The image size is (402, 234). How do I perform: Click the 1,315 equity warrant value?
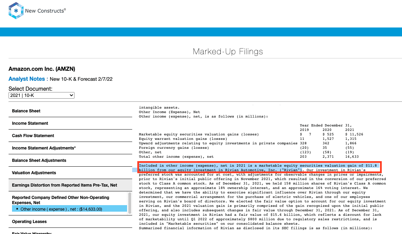coord(351,139)
